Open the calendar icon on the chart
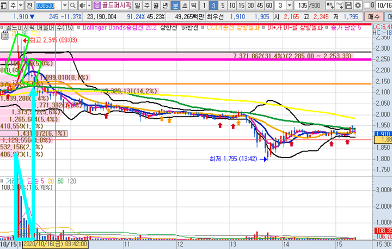The image size is (392, 249). [5, 36]
